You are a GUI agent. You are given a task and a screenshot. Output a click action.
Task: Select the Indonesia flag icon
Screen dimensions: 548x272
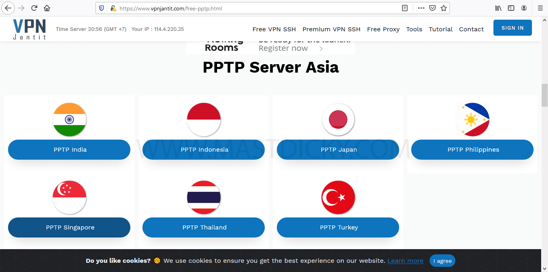(204, 120)
